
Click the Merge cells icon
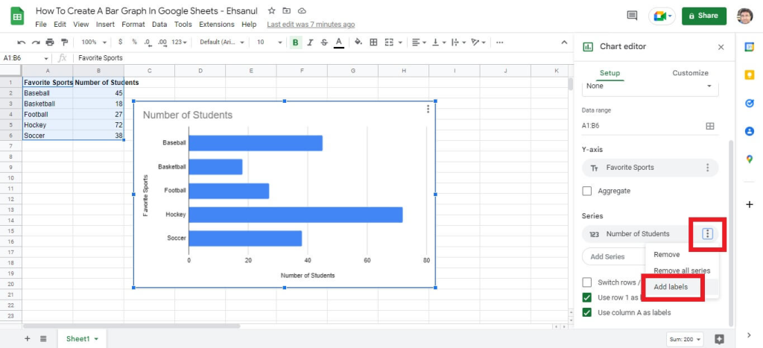click(389, 42)
